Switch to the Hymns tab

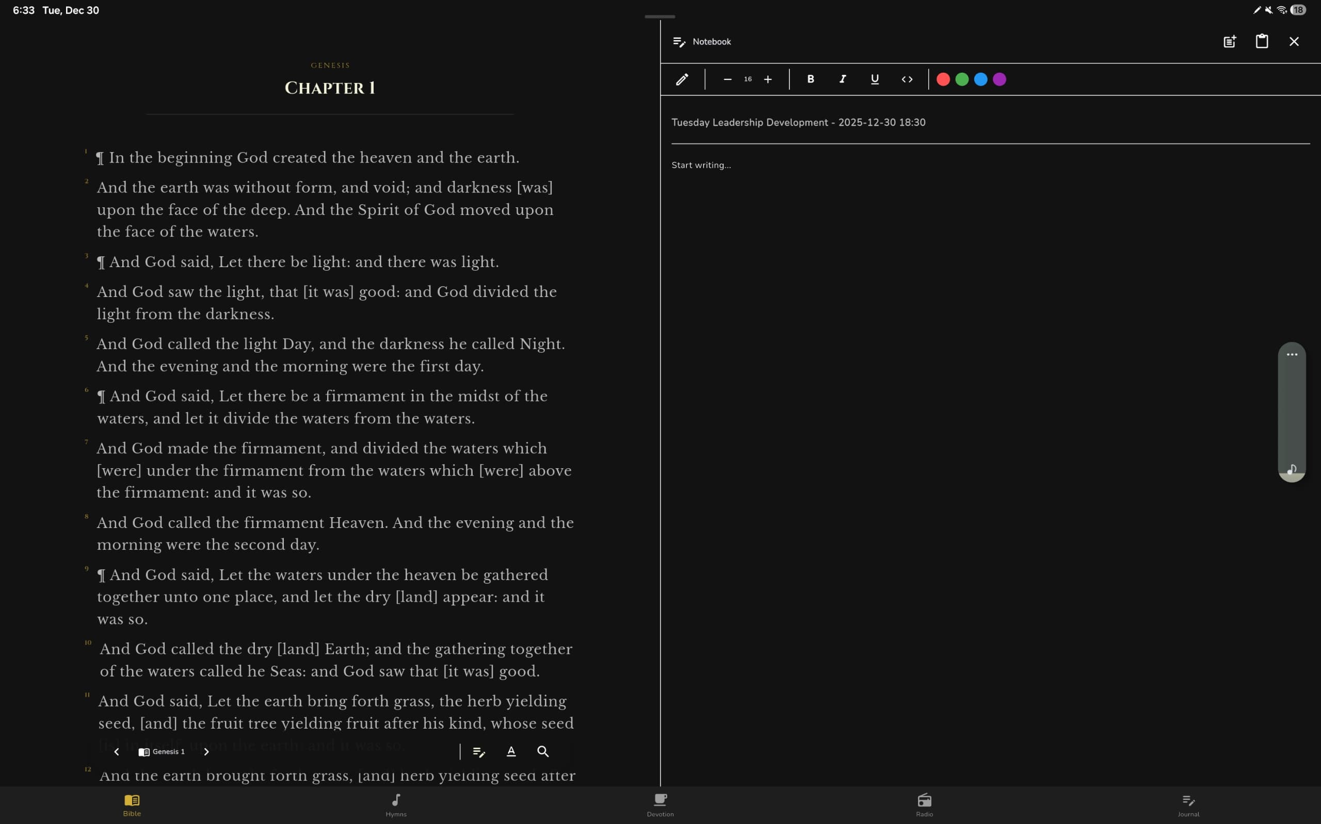396,805
